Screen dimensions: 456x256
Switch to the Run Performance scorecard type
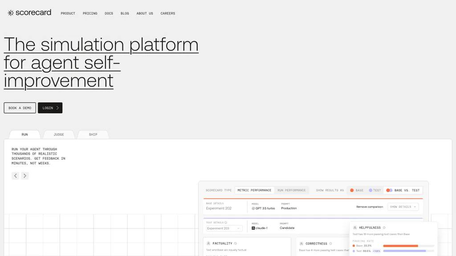[x=291, y=190]
